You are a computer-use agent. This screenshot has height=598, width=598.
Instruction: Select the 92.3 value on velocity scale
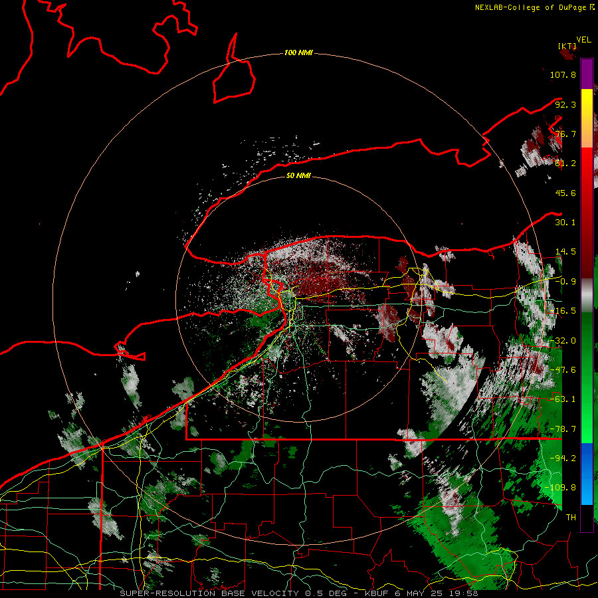click(565, 104)
